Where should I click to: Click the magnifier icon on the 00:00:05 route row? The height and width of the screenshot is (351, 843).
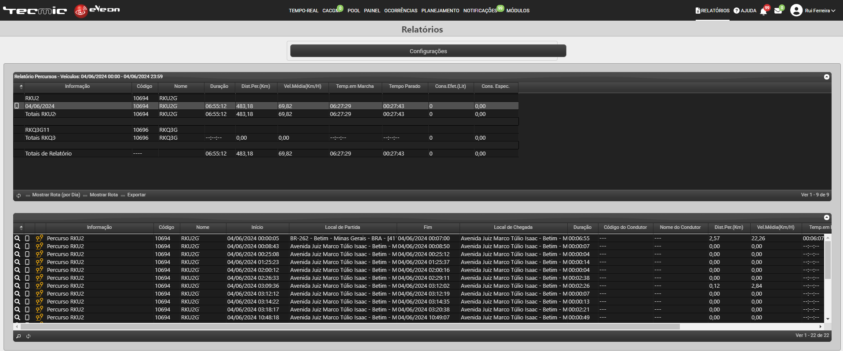[18, 239]
